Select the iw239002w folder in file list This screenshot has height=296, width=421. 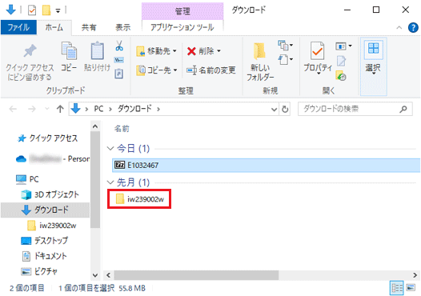click(139, 199)
